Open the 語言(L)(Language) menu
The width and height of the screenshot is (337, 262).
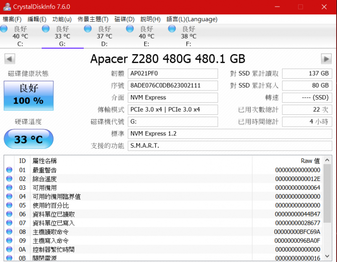tap(192, 19)
